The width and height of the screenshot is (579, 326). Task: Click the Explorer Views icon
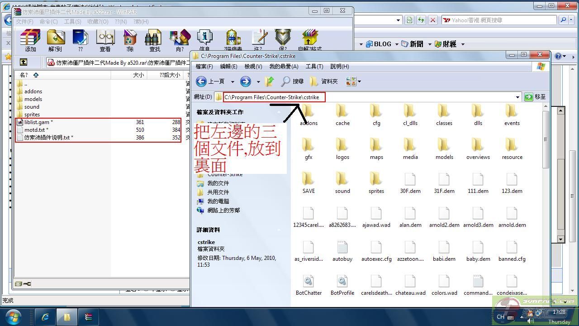click(x=351, y=81)
